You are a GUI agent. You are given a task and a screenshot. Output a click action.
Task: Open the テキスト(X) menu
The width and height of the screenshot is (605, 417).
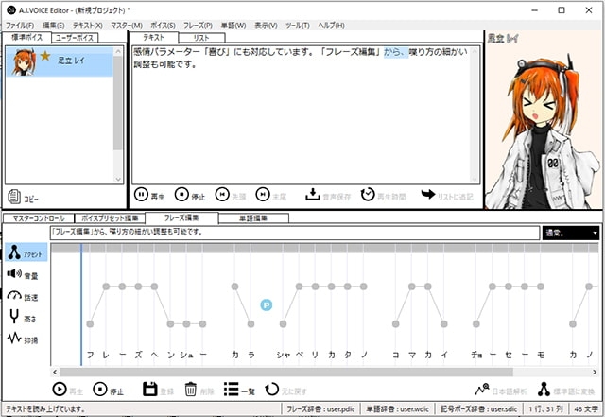[88, 26]
